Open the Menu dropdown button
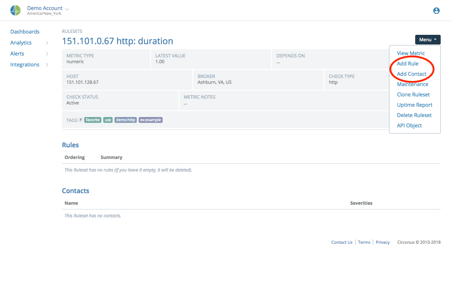The image size is (451, 286). tap(427, 39)
